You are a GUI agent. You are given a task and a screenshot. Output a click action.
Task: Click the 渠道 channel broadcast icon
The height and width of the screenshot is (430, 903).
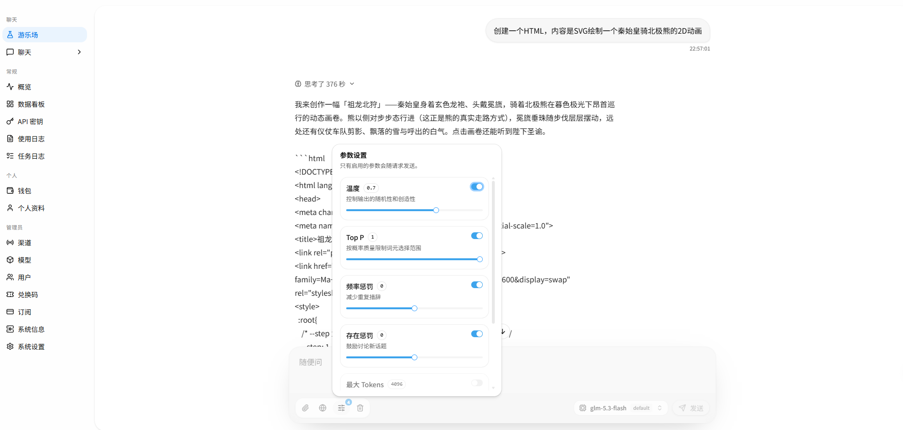(10, 242)
